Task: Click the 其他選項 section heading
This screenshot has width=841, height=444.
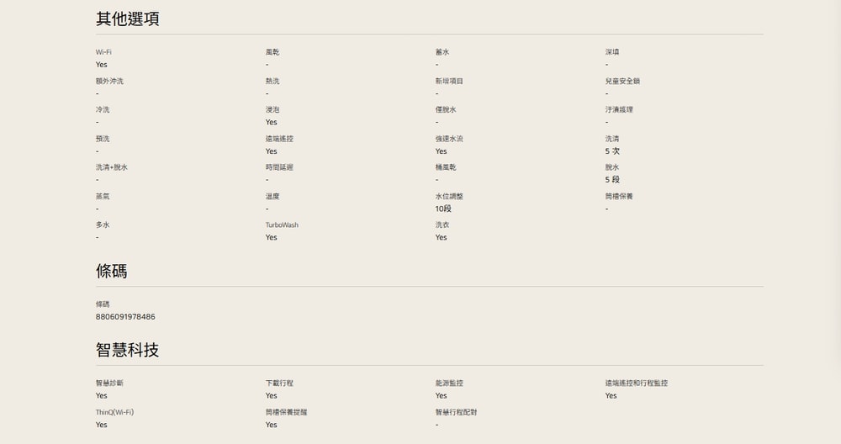Action: (x=127, y=19)
